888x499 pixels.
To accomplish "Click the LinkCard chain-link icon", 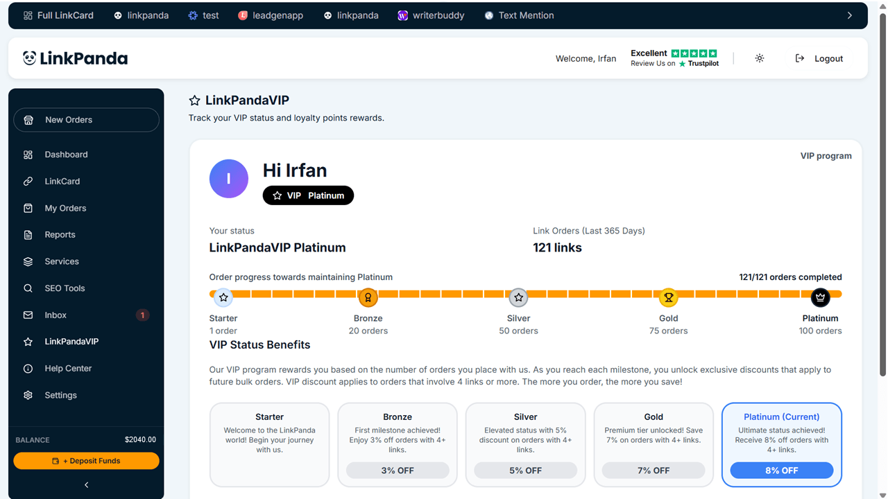I will click(x=28, y=182).
